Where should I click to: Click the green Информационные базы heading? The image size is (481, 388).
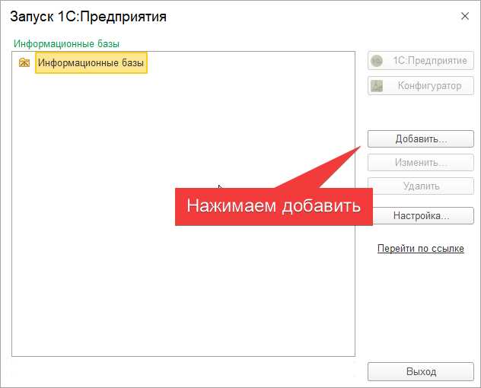coord(66,43)
